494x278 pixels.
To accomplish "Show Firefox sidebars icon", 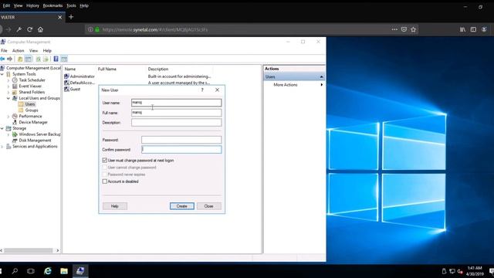I will [x=473, y=29].
